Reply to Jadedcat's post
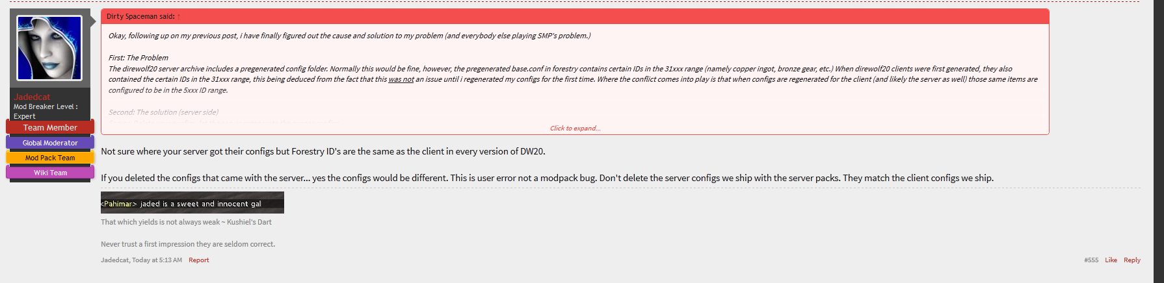Viewport: 1164px width, 283px height. click(1132, 260)
